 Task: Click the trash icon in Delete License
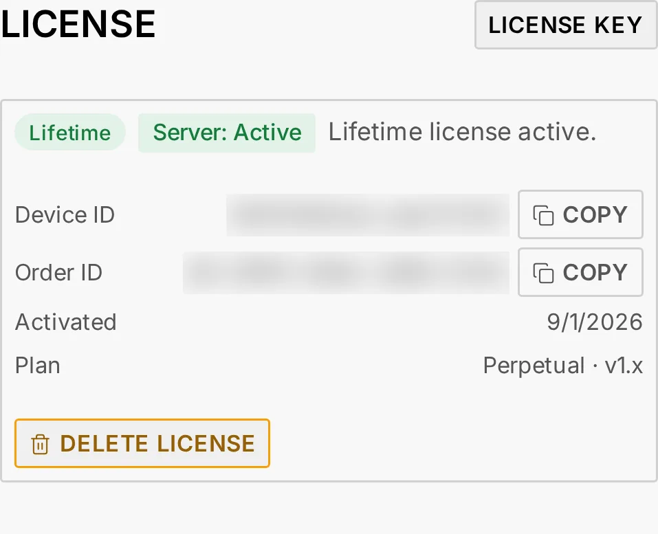(41, 444)
